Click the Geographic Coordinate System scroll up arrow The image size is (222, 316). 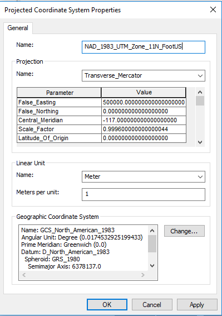[x=152, y=231]
